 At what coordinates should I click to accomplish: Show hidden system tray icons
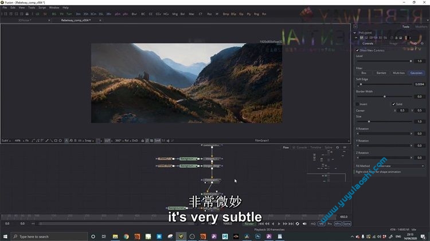point(352,236)
